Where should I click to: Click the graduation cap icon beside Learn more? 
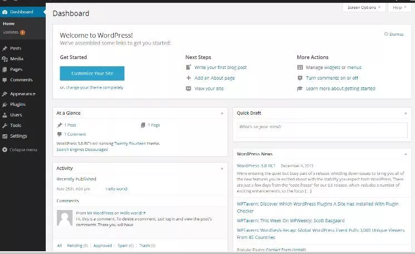tap(300, 89)
